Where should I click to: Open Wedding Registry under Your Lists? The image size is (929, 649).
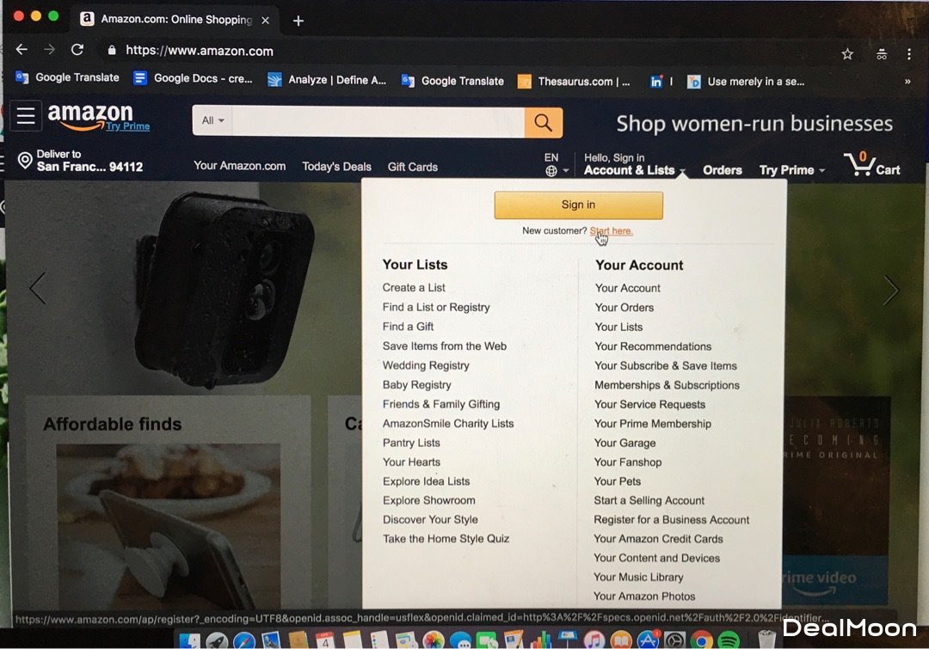coord(426,365)
